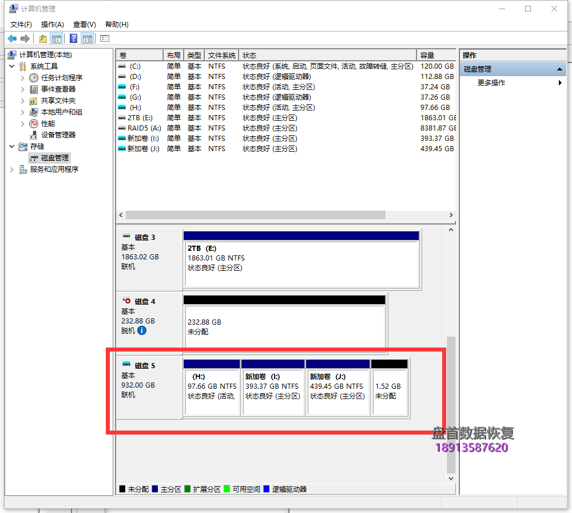Select the RAID5 (A:) volume row
Screen dimensions: 572x513
pyautogui.click(x=286, y=128)
